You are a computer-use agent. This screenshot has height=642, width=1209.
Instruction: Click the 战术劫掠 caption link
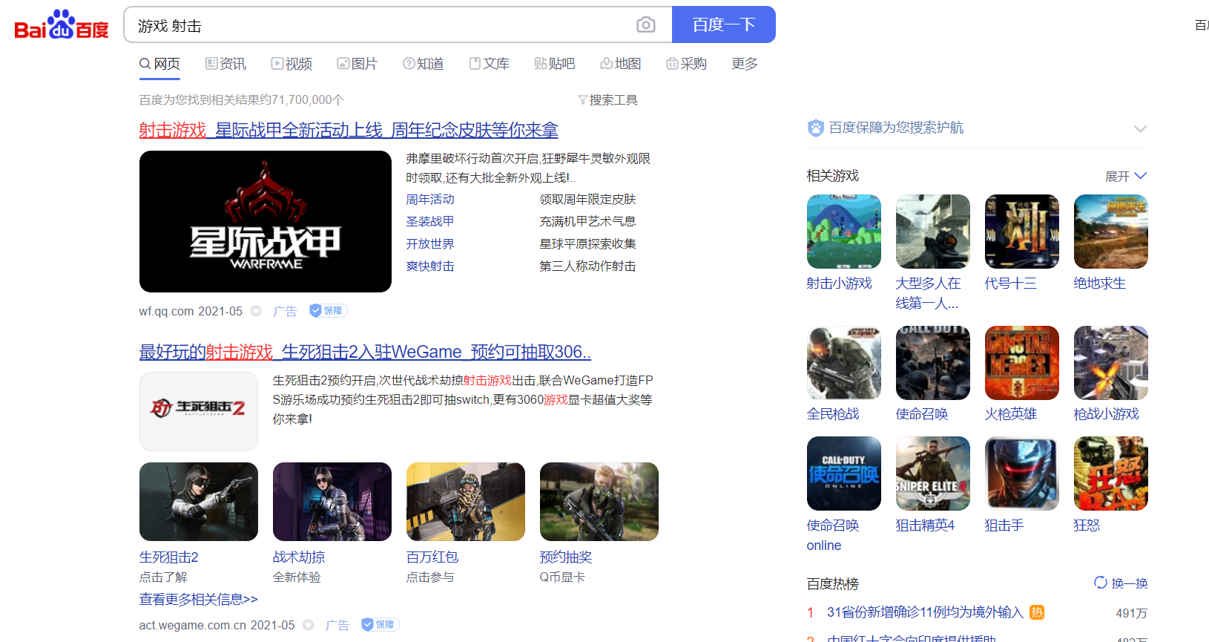click(299, 557)
